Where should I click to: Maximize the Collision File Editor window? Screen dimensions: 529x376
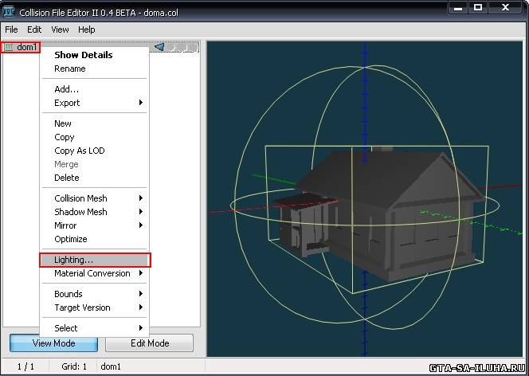point(478,7)
